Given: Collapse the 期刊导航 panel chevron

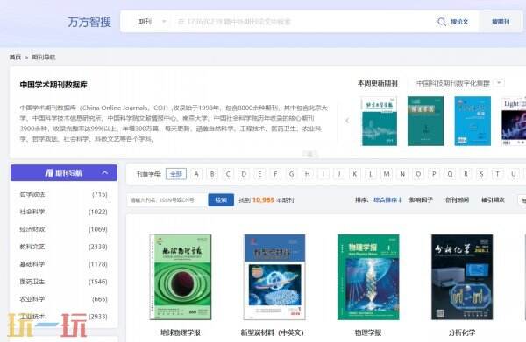Looking at the screenshot, I should pyautogui.click(x=105, y=172).
